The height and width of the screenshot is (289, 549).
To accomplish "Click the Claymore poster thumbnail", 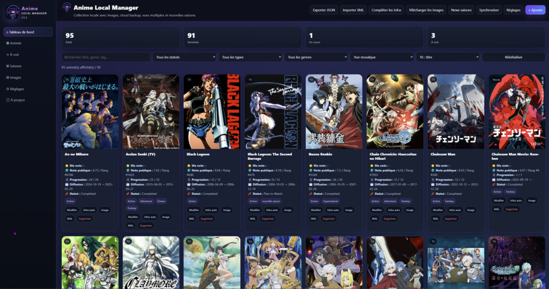I will click(x=151, y=263).
